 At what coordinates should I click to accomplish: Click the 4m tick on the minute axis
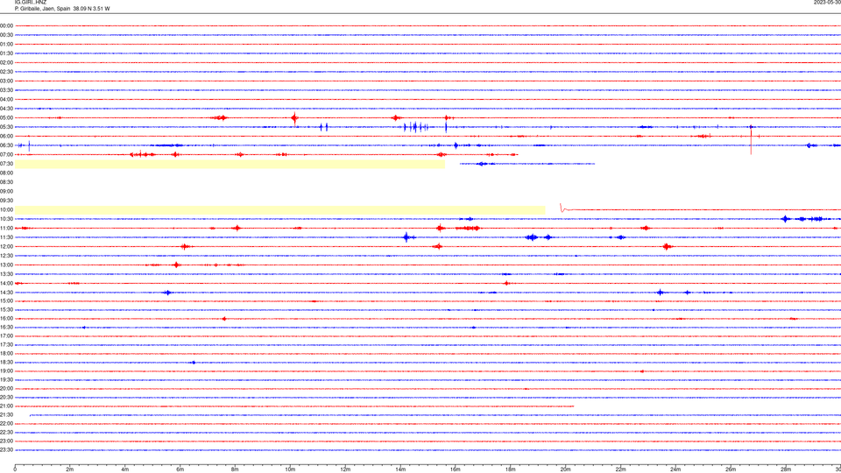tap(125, 469)
